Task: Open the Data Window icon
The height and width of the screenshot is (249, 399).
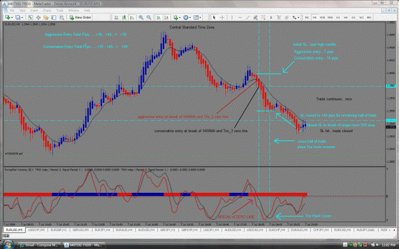Action: (38, 17)
